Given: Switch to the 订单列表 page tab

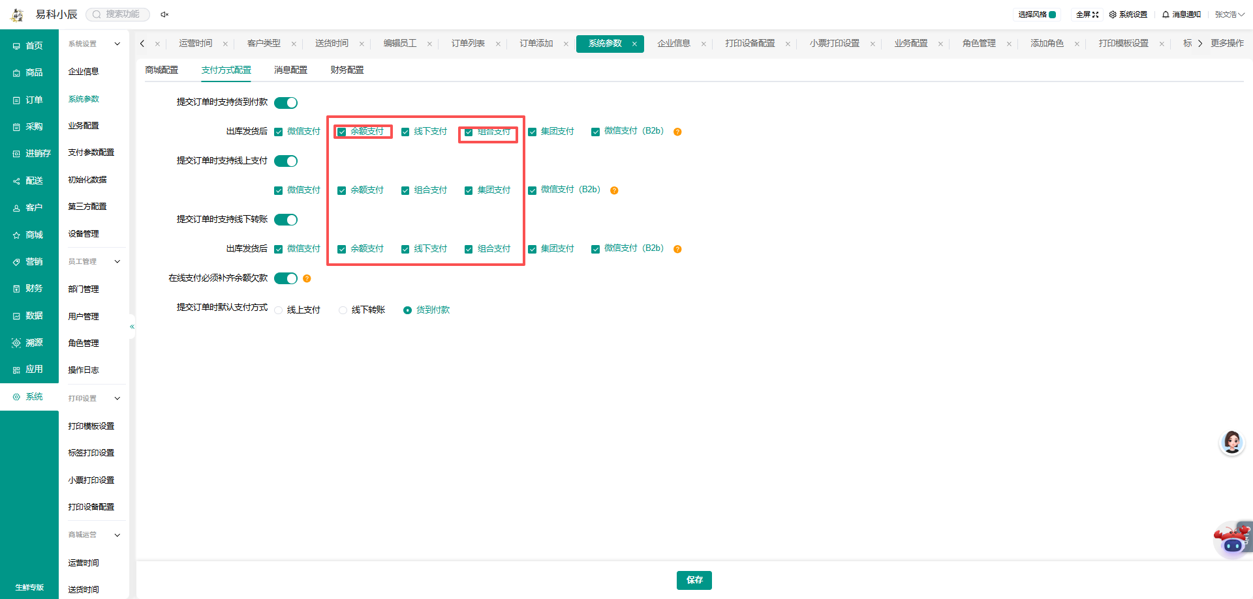Looking at the screenshot, I should pyautogui.click(x=468, y=44).
